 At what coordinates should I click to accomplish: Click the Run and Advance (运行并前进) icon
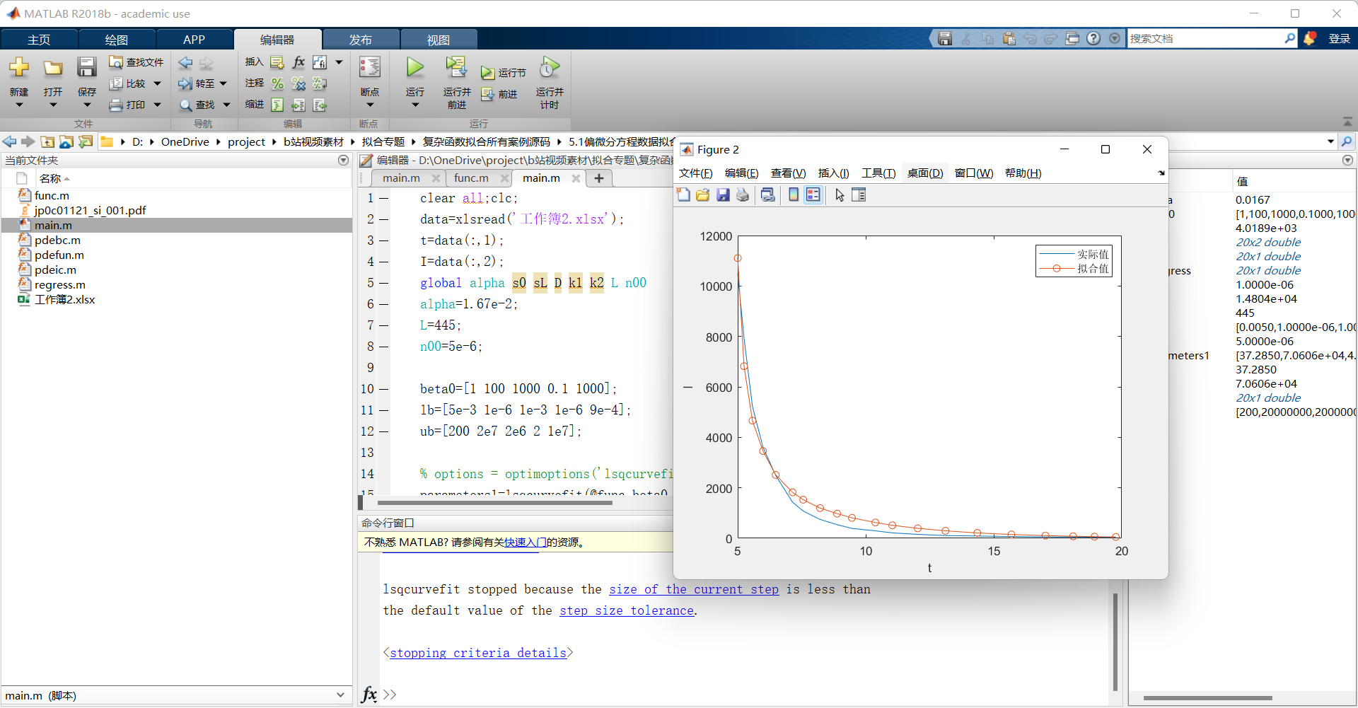(x=456, y=69)
